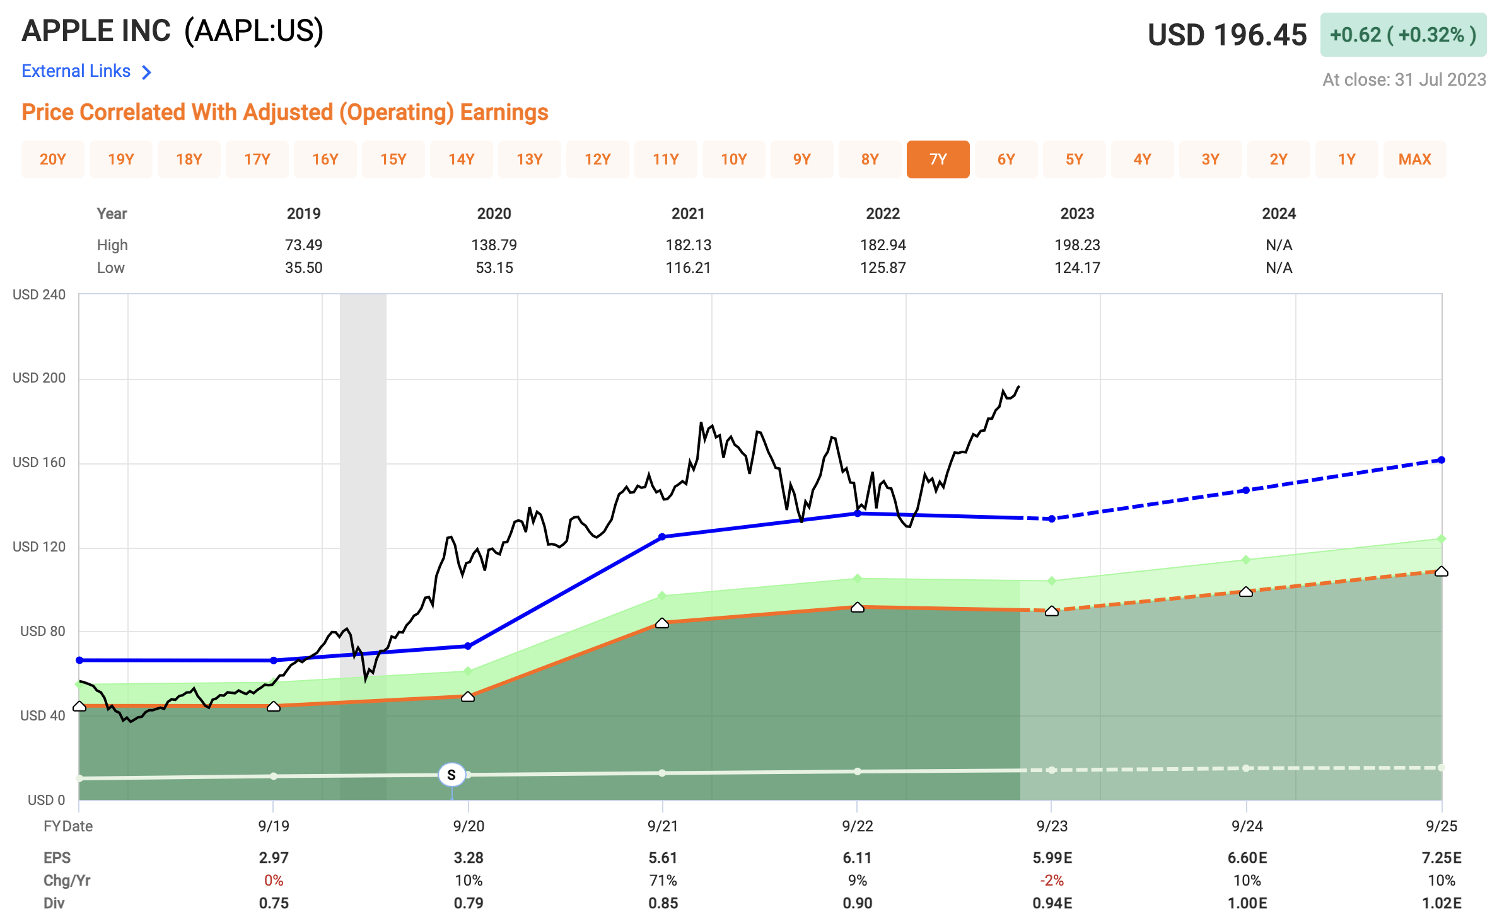
Task: Click the Price Correlated With Adjusted Earnings heading
Action: (x=285, y=112)
